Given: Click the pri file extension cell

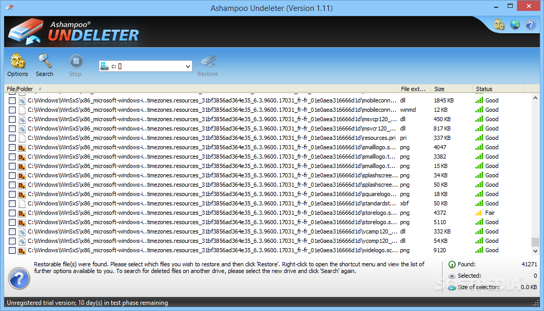Looking at the screenshot, I should 403,138.
